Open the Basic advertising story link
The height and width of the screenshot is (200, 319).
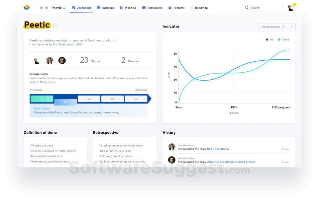(x=218, y=149)
